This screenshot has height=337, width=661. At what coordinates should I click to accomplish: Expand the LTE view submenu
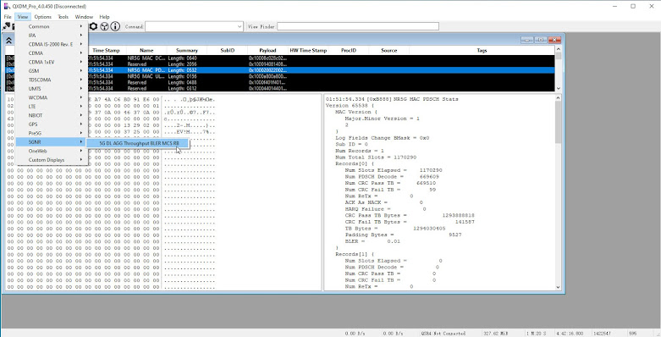[52, 107]
